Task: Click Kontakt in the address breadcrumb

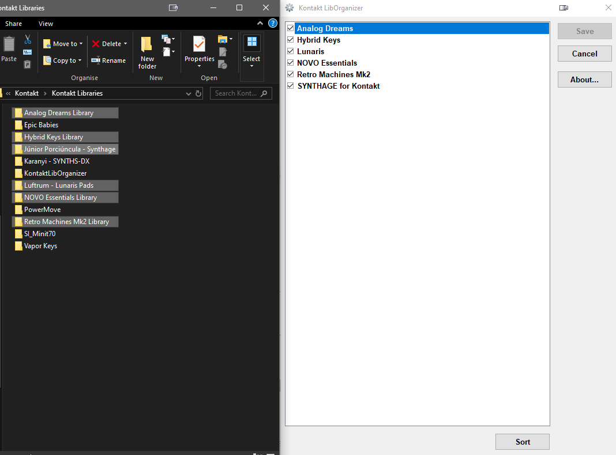Action: click(x=27, y=93)
